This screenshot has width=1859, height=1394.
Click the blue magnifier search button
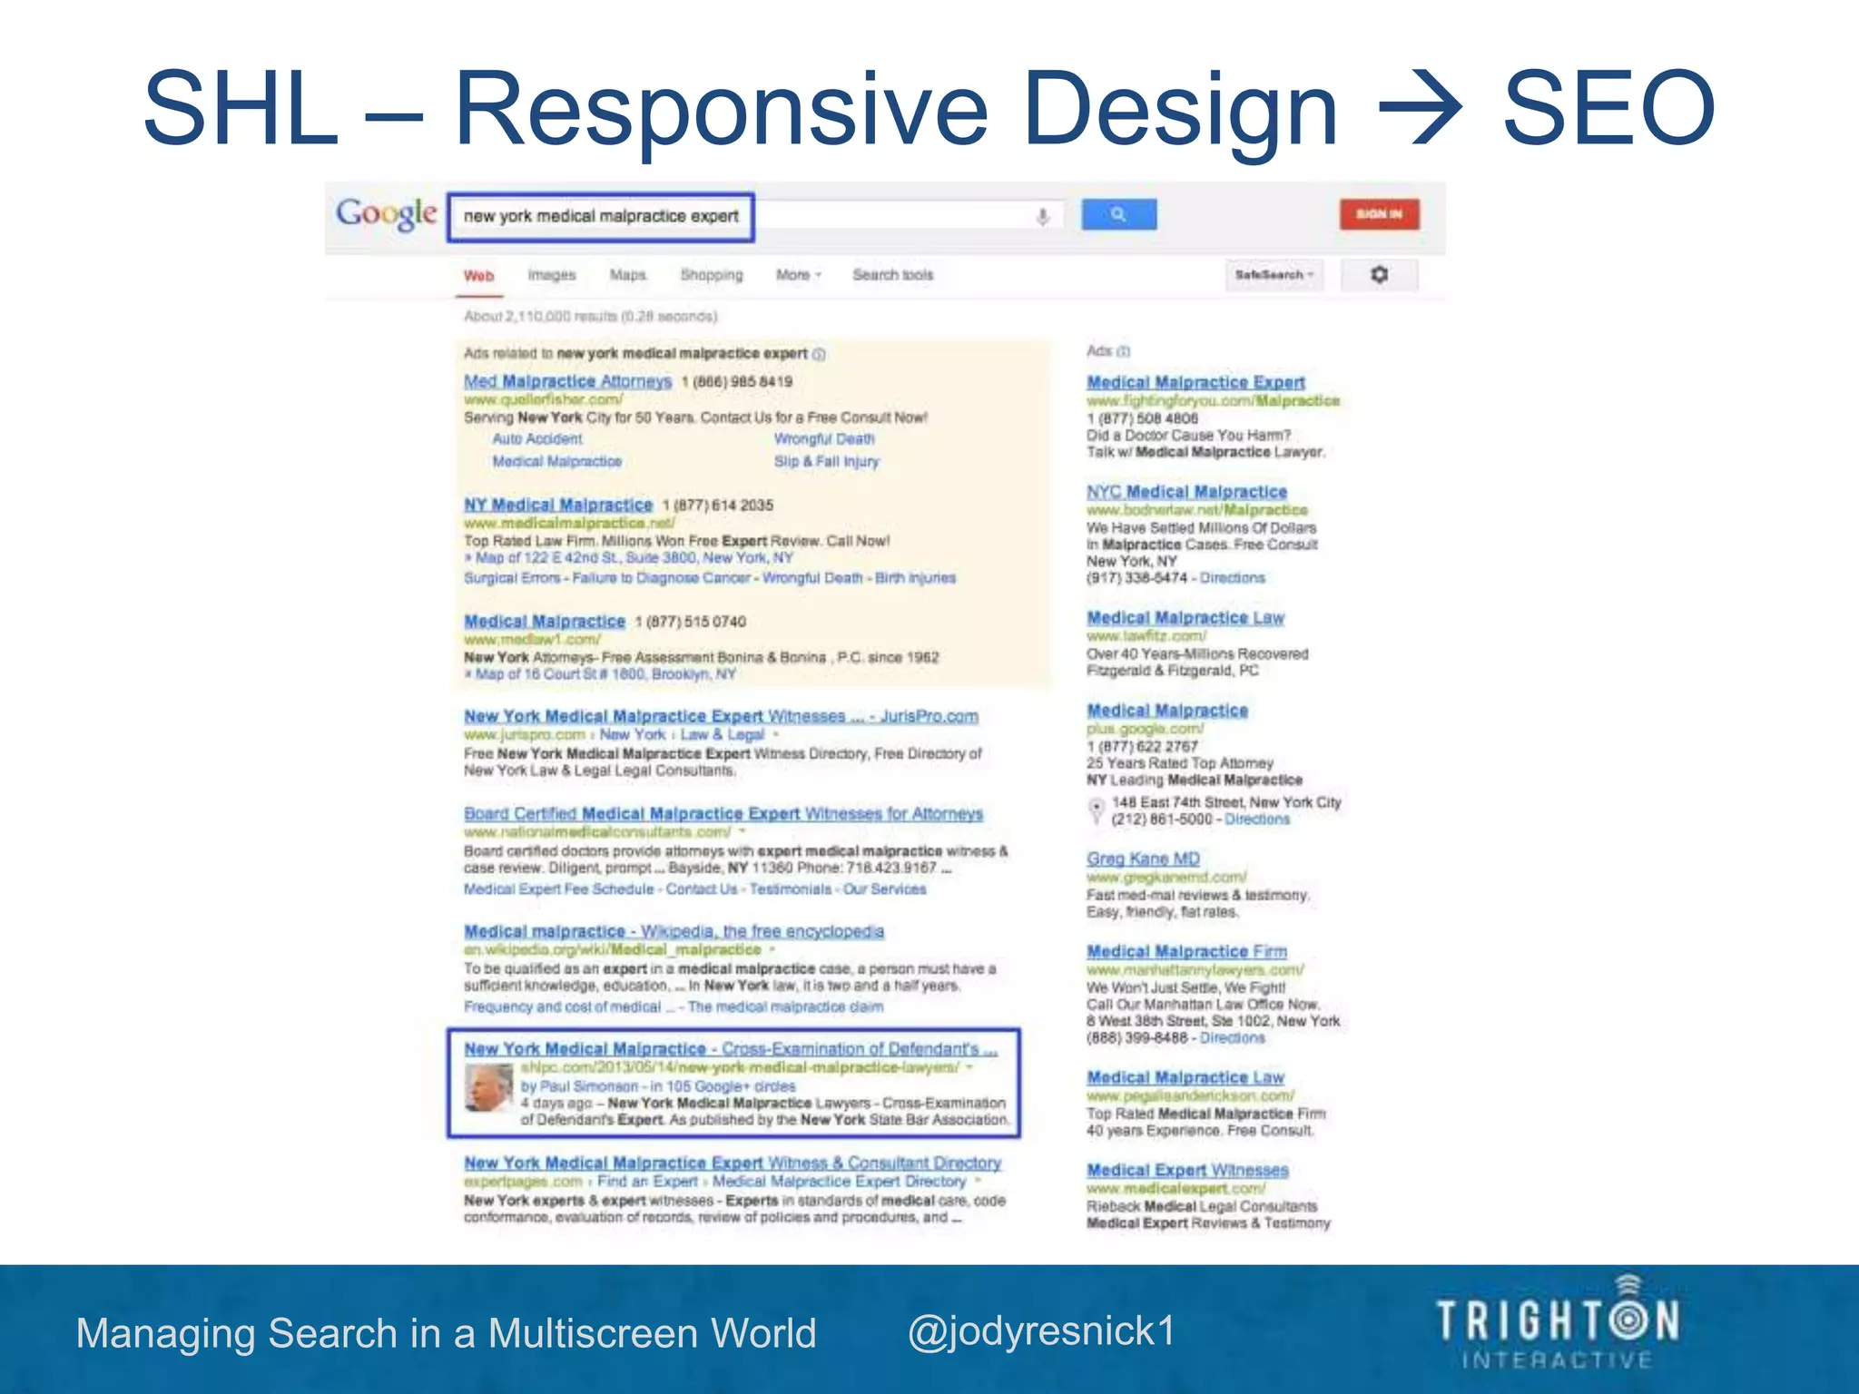(x=1118, y=215)
